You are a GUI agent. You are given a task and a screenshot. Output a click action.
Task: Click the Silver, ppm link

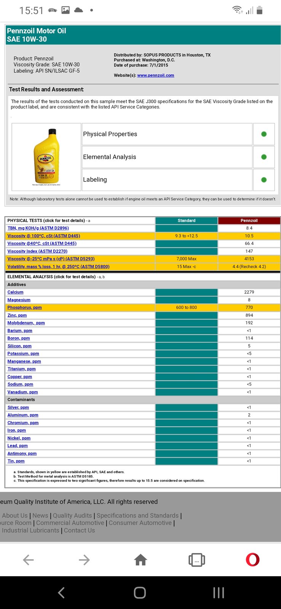18,407
